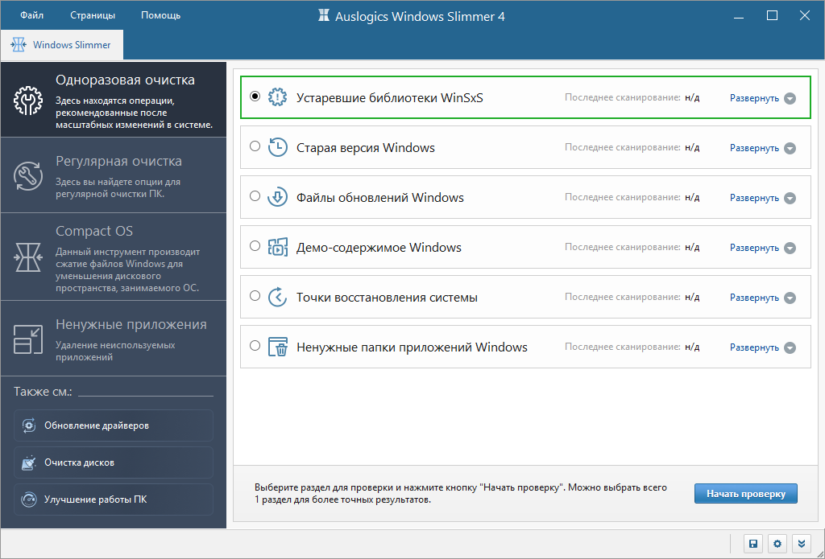The width and height of the screenshot is (825, 559).
Task: Choose the 'Точки восстановления системы' radio option
Action: (255, 296)
